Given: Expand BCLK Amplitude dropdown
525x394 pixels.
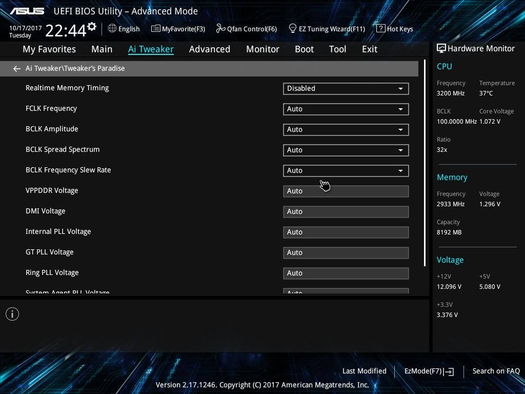Looking at the screenshot, I should [x=346, y=130].
